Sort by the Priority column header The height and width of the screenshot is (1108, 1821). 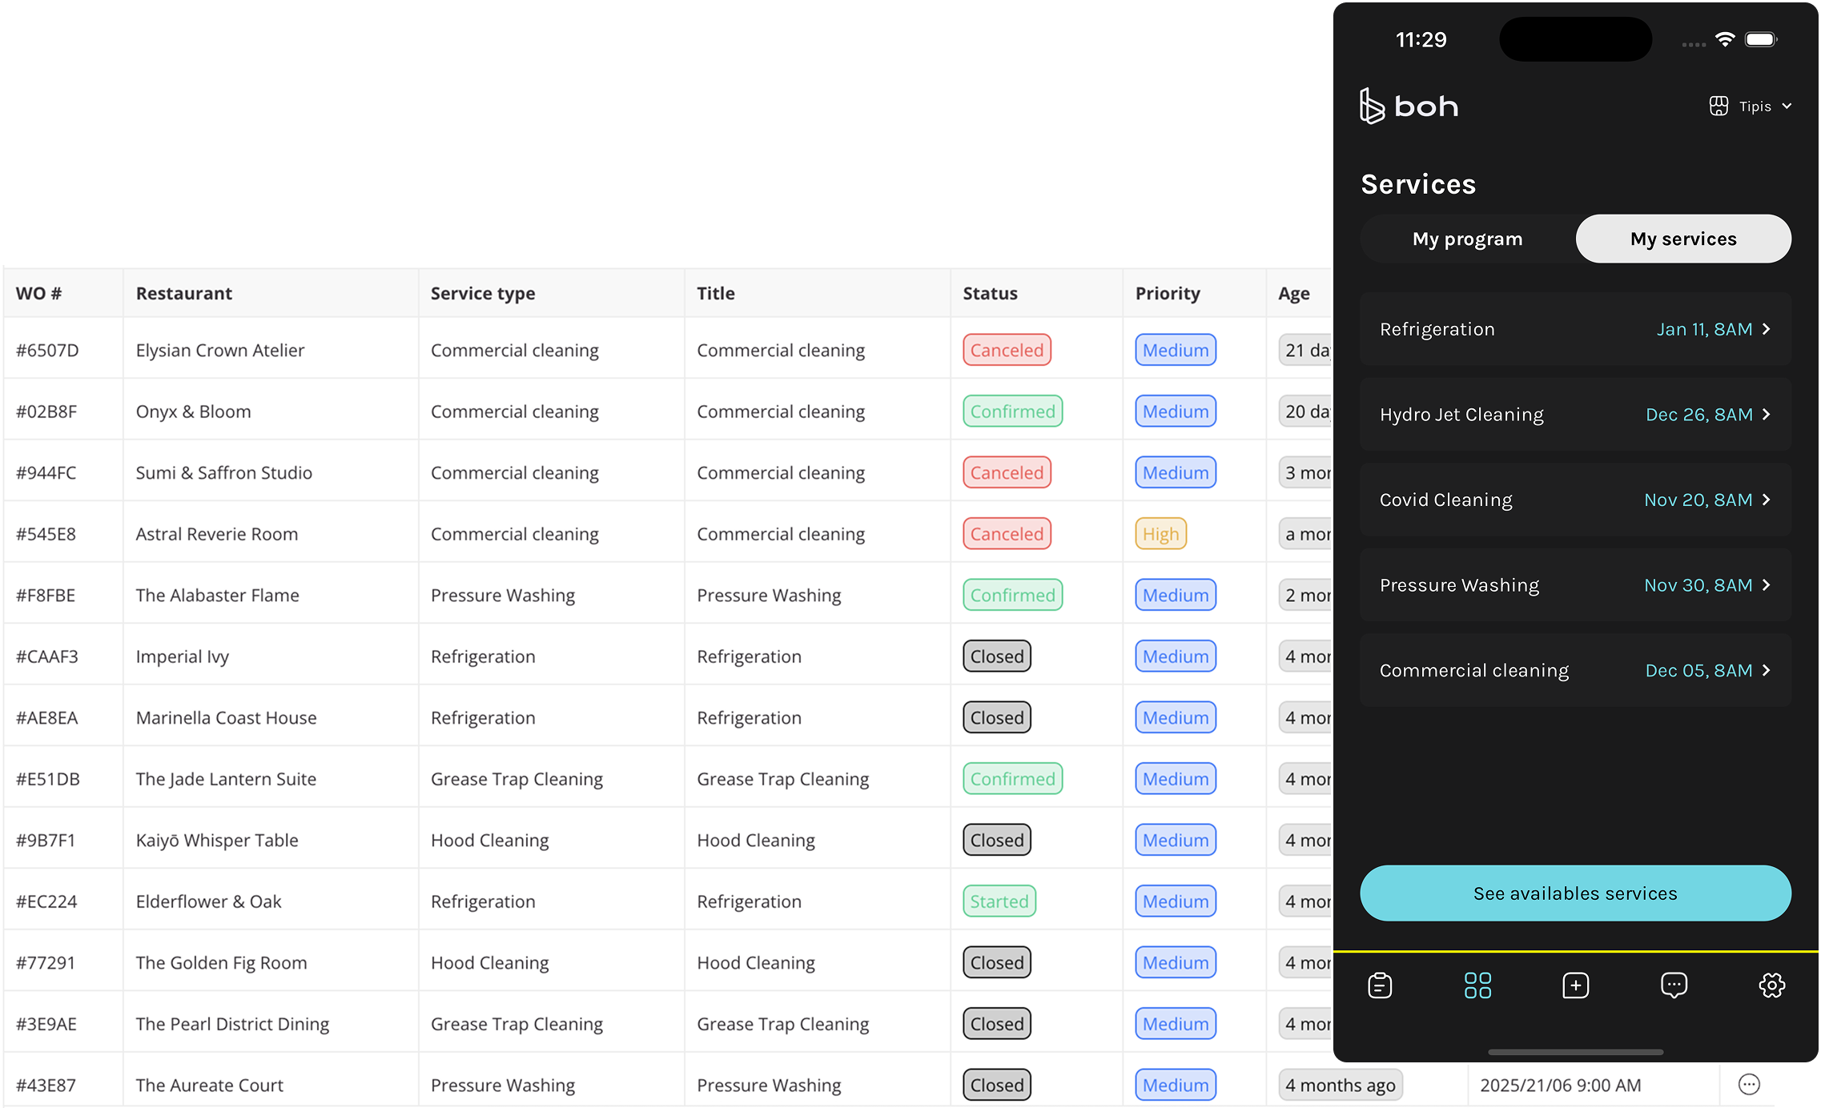[1167, 293]
